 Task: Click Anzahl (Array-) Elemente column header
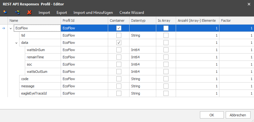pos(198,20)
